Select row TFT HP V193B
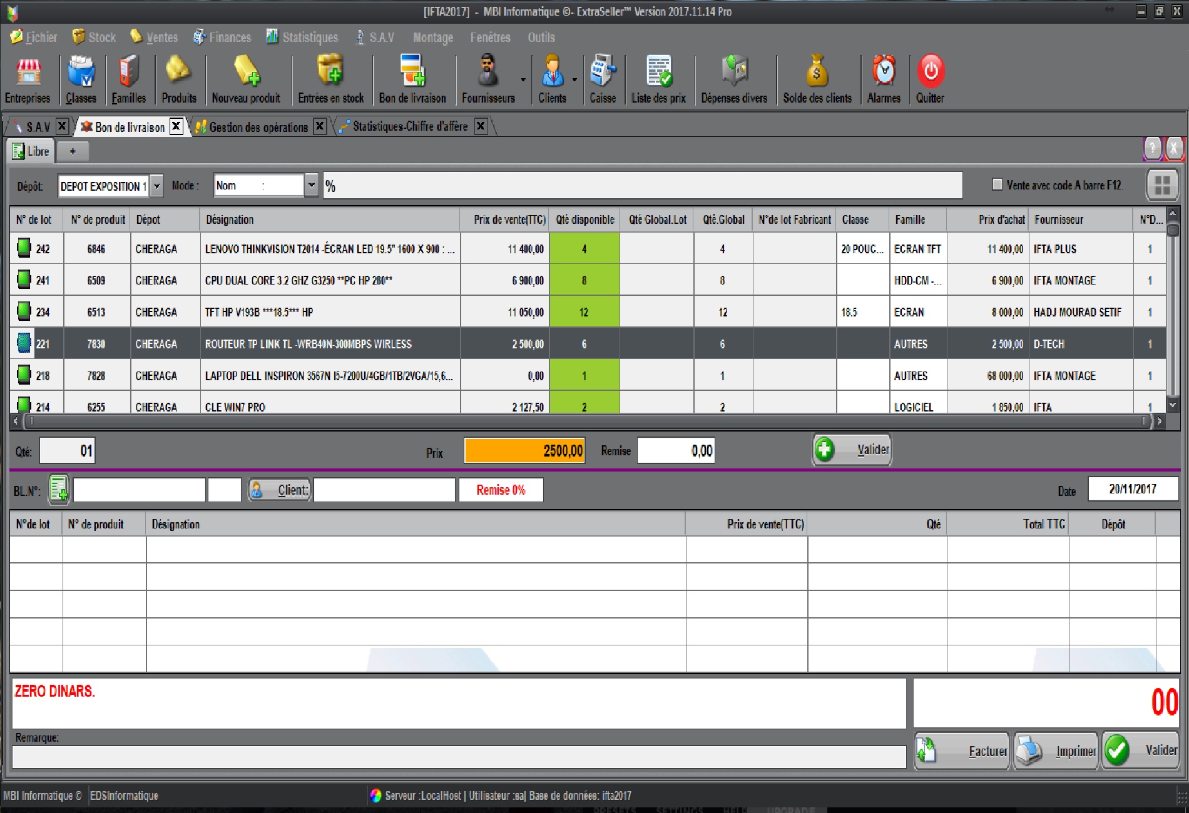The height and width of the screenshot is (813, 1189). click(x=587, y=312)
